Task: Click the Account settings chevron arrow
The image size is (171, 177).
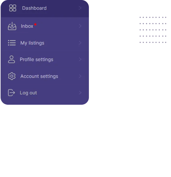Action: 80,76
